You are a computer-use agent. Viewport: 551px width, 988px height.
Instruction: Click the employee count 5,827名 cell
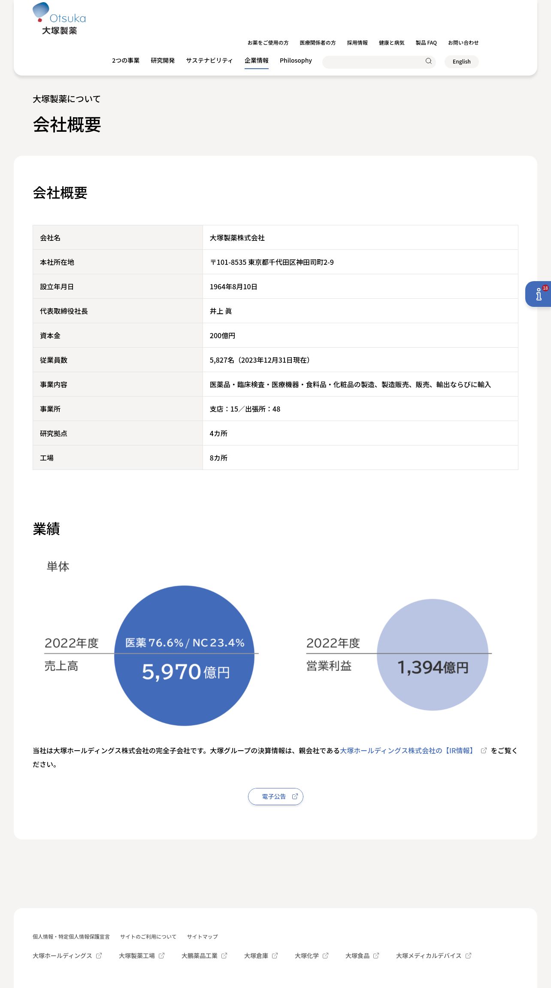360,360
